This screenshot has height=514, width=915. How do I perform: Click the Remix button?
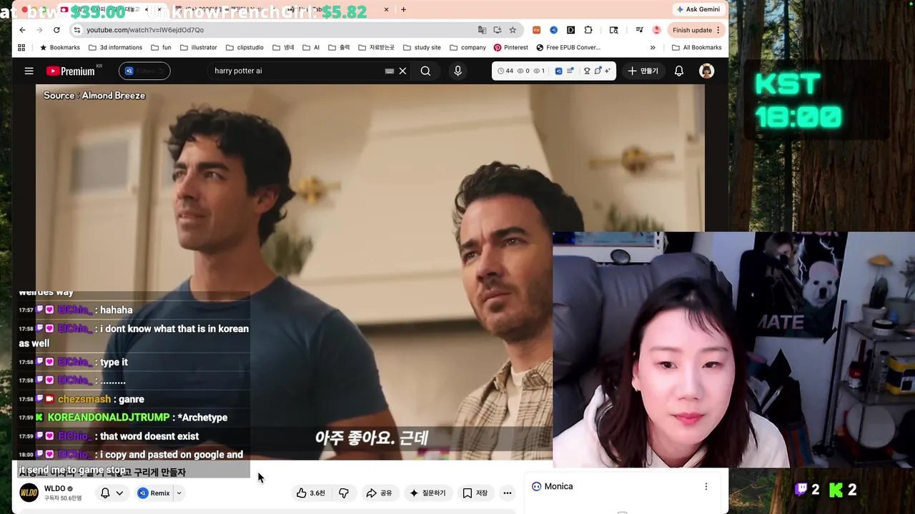pyautogui.click(x=154, y=493)
